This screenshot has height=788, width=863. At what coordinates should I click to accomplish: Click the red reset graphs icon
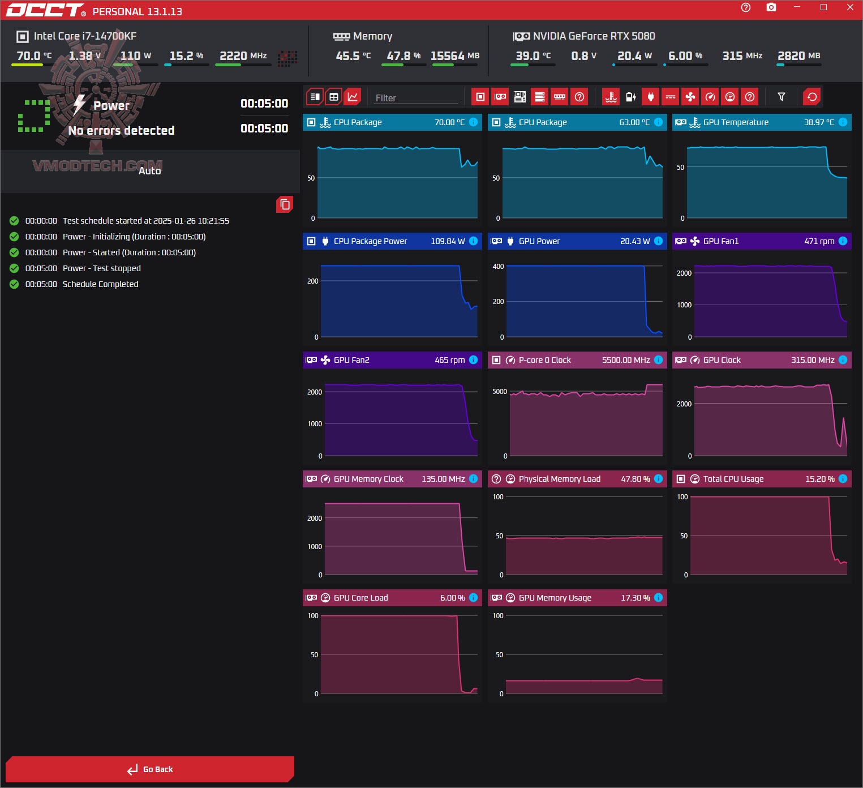click(812, 97)
